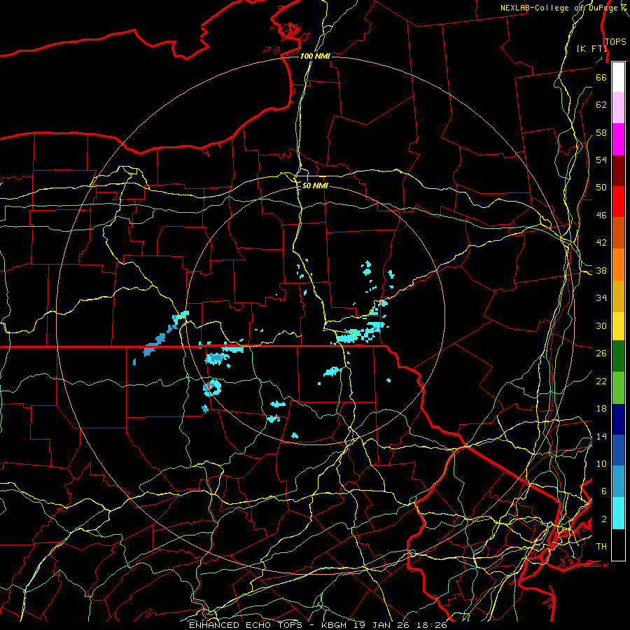The height and width of the screenshot is (630, 630).
Task: Click the yellow legend swatch
Action: 618,326
